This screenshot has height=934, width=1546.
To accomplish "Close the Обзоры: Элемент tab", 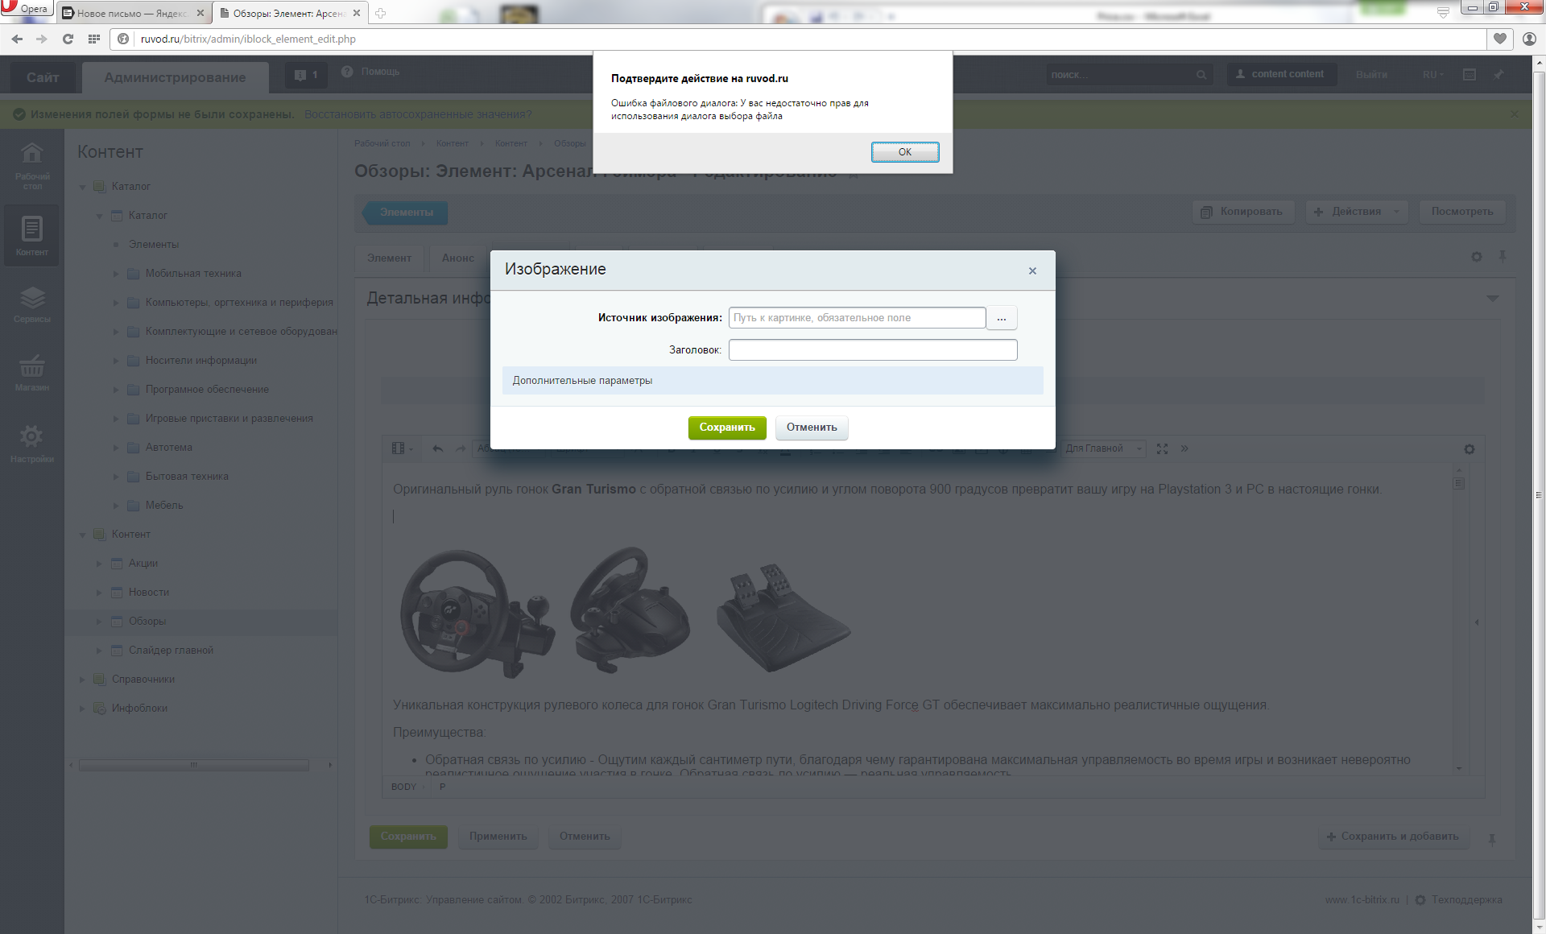I will (357, 13).
